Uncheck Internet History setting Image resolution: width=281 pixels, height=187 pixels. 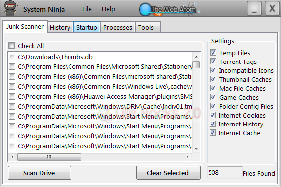[212, 124]
